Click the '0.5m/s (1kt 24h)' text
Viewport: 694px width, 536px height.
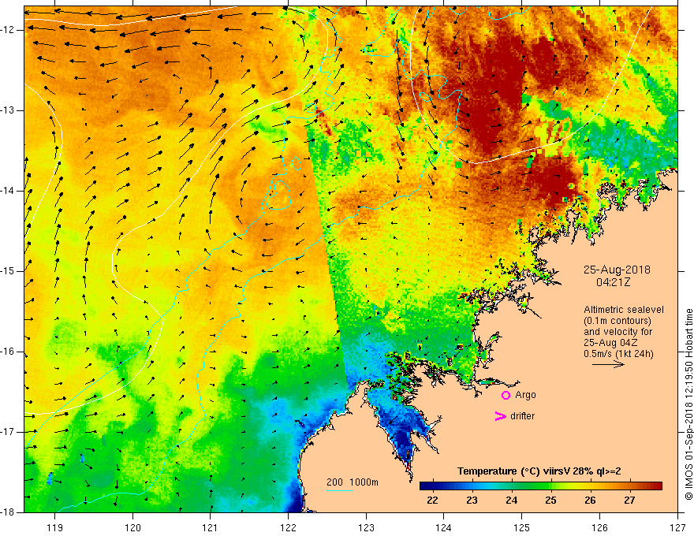pyautogui.click(x=618, y=354)
